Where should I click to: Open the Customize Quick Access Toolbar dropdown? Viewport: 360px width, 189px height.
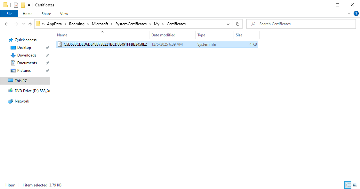point(29,5)
